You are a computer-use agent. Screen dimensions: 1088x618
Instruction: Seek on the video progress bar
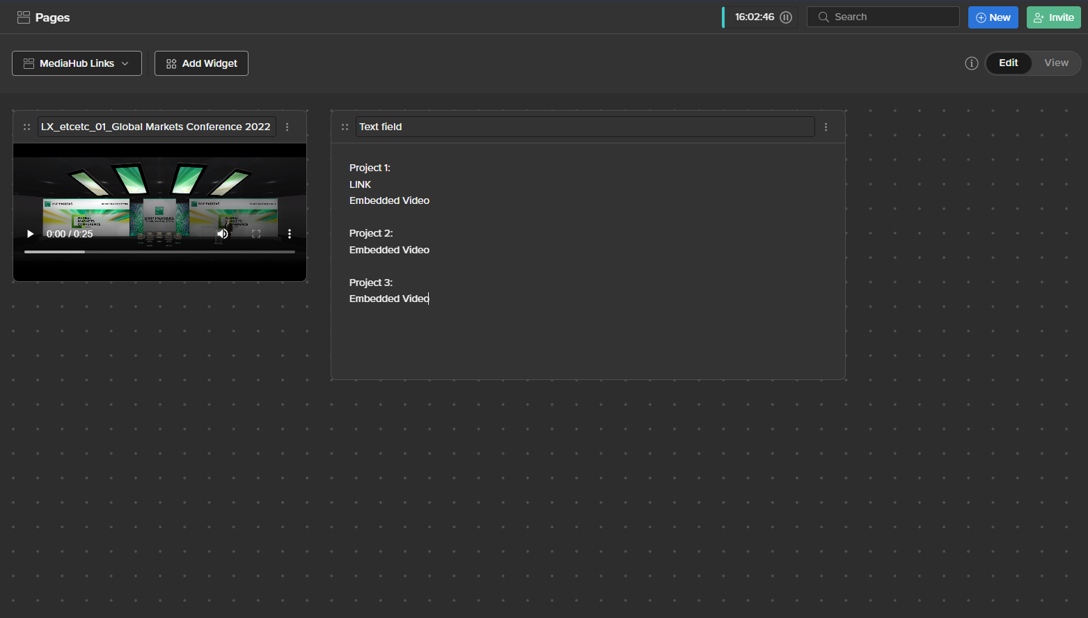[x=159, y=252]
